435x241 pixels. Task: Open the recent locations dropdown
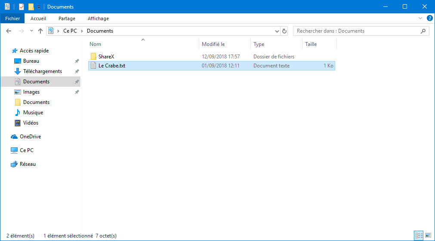tap(31, 31)
